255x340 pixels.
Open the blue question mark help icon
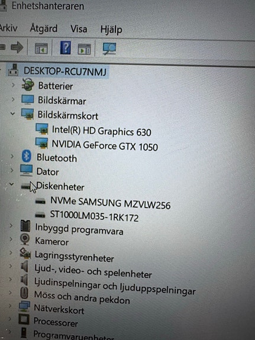(66, 48)
